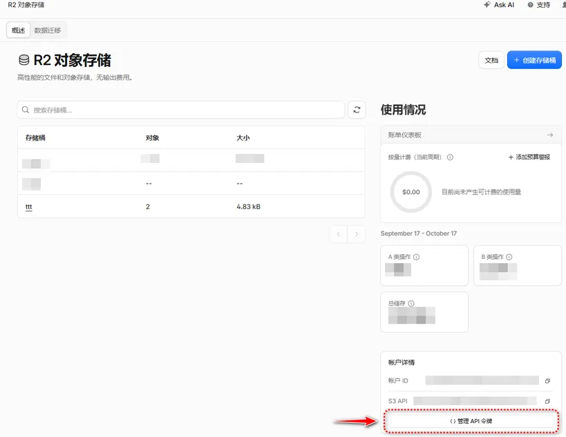Click the September 17 - October 17 date range
This screenshot has width=566, height=437.
tap(418, 233)
